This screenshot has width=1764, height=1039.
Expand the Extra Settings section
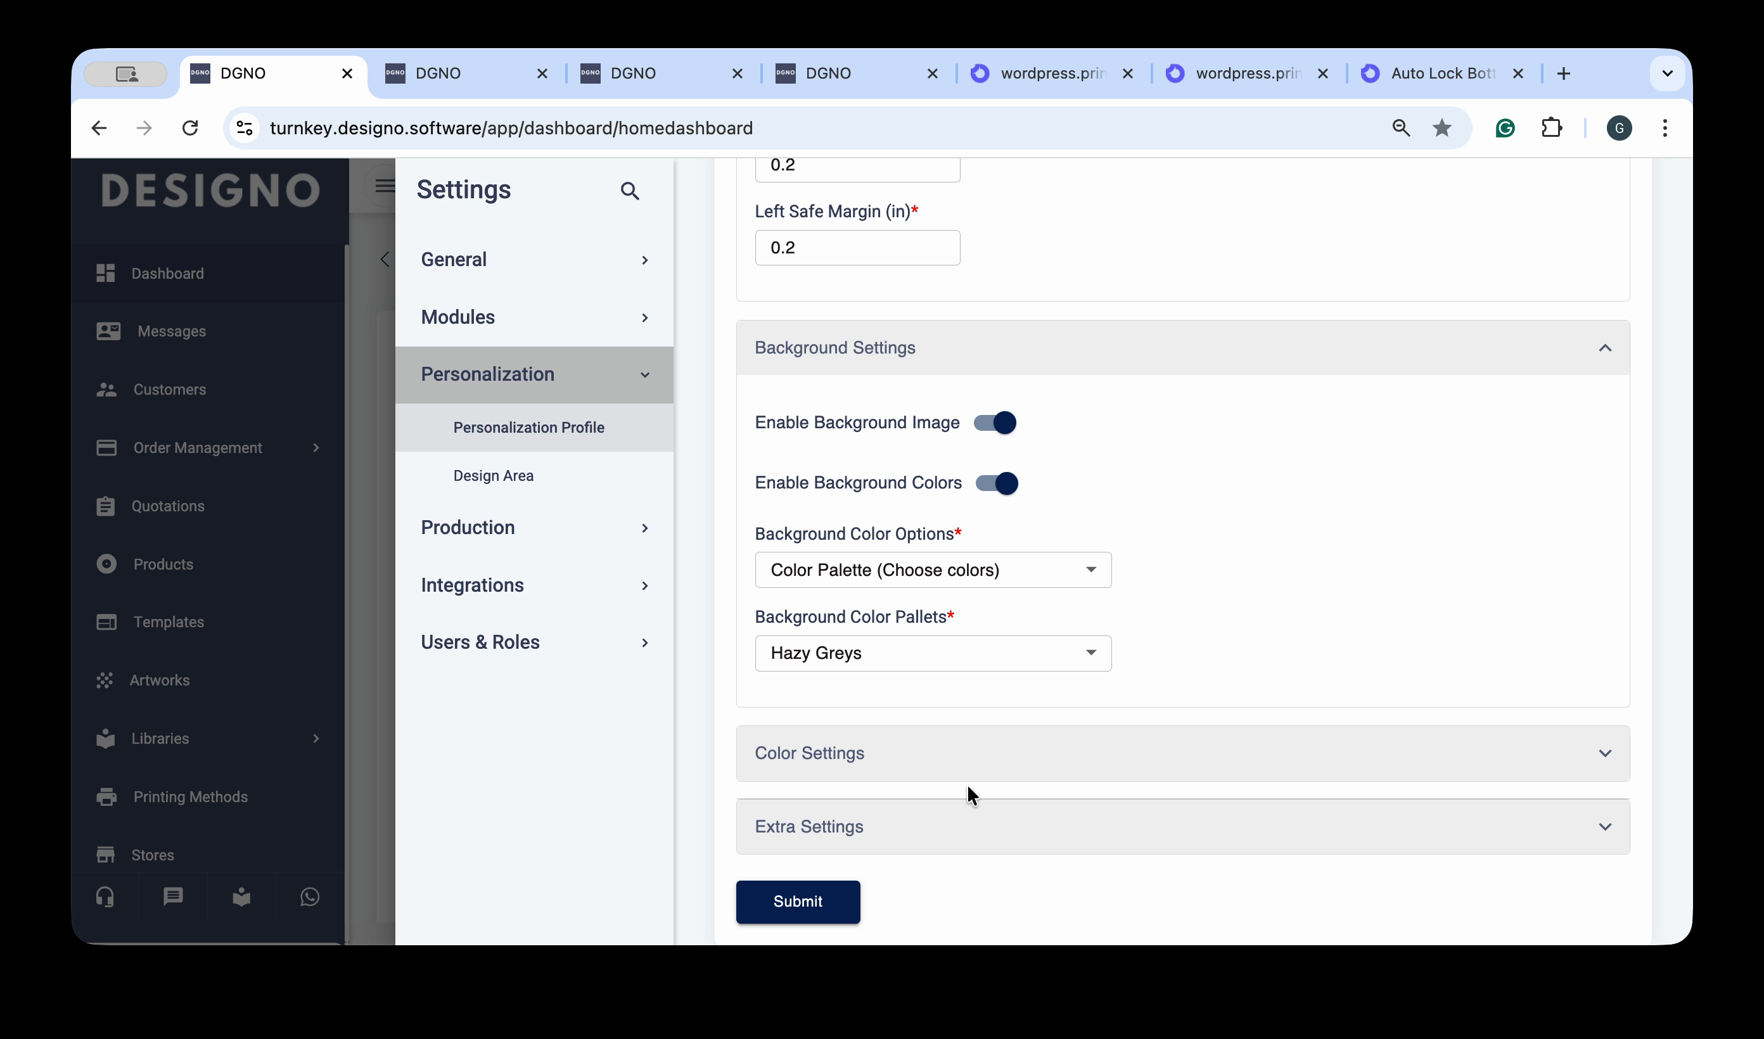click(x=1182, y=827)
